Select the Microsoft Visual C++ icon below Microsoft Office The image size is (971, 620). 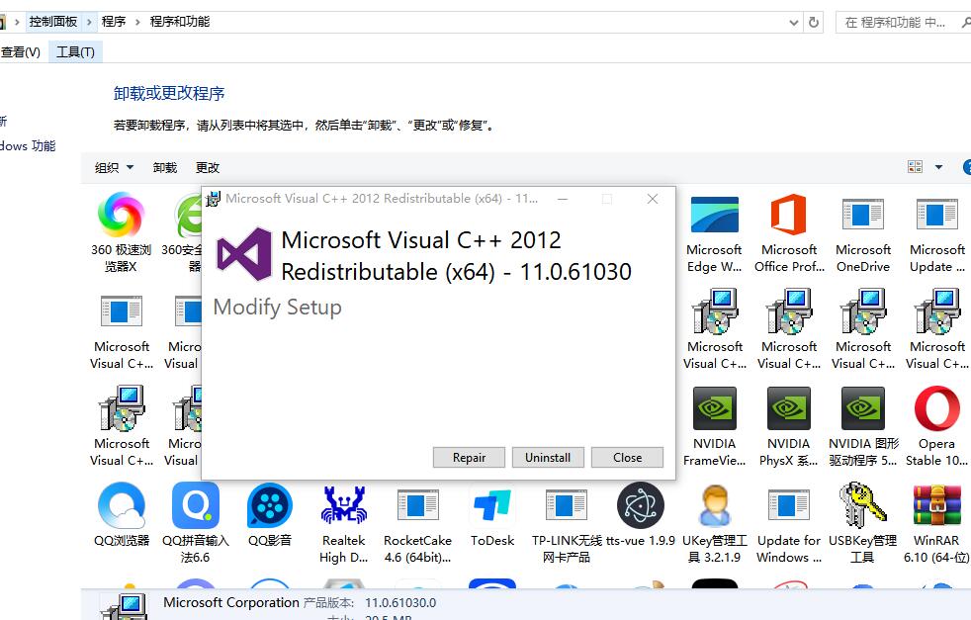point(789,311)
